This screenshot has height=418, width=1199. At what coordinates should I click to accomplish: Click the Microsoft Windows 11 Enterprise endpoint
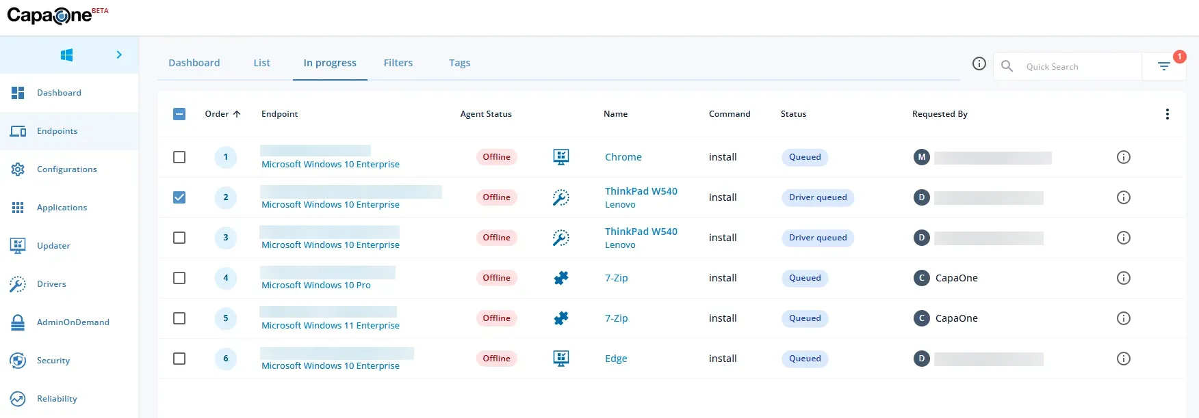[331, 326]
